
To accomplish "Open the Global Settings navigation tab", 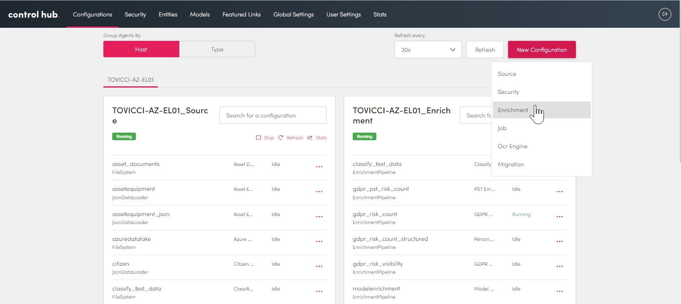I will pos(293,14).
